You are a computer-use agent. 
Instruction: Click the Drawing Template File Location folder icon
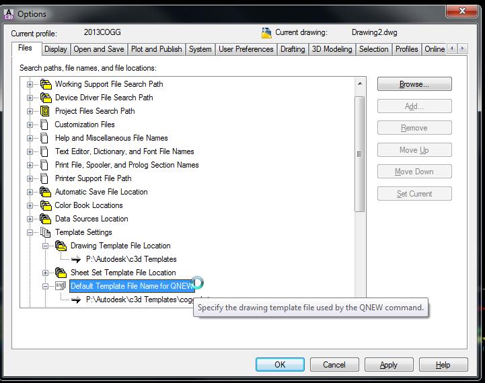click(61, 246)
